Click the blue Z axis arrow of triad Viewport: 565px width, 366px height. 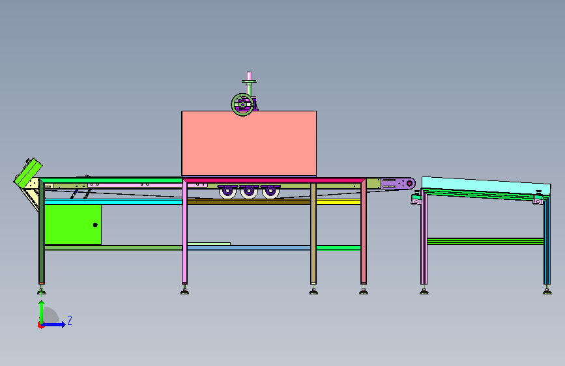point(54,324)
